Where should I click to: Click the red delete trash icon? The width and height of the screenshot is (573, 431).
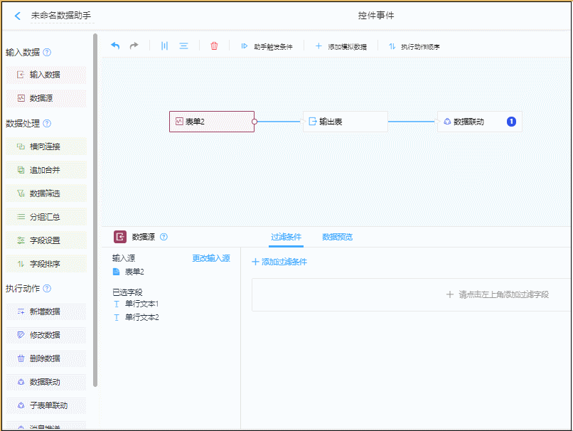tap(214, 46)
